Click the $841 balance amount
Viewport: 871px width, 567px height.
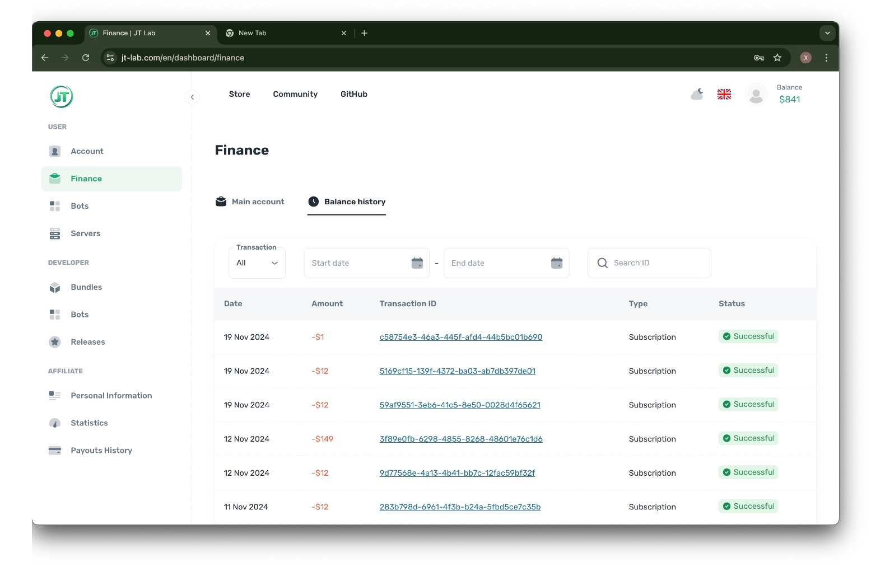point(790,100)
